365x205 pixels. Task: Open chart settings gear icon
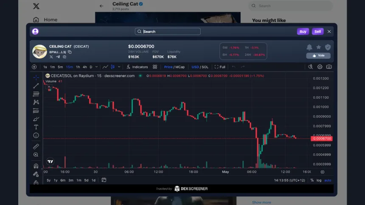[x=320, y=67]
